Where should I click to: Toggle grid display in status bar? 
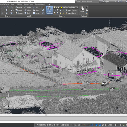(x=68, y=125)
